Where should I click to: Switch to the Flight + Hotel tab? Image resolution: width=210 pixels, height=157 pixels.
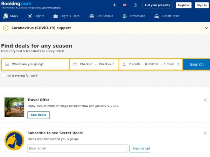pos(67,16)
